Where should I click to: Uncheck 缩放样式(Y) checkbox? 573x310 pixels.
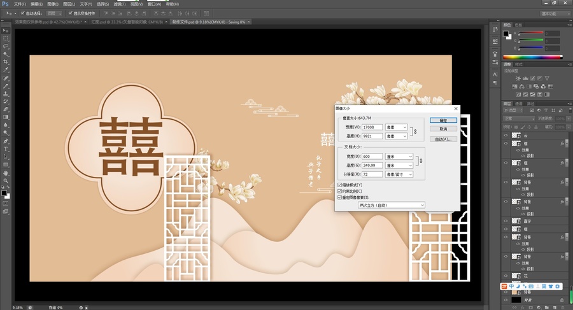(x=339, y=185)
